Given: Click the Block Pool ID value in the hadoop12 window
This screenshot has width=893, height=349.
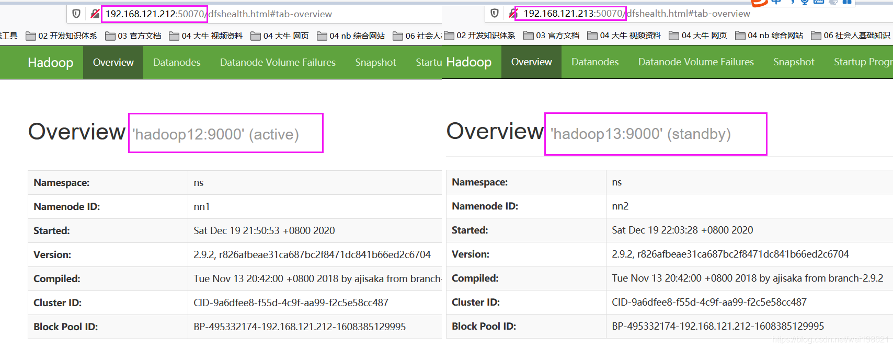Looking at the screenshot, I should pos(300,327).
